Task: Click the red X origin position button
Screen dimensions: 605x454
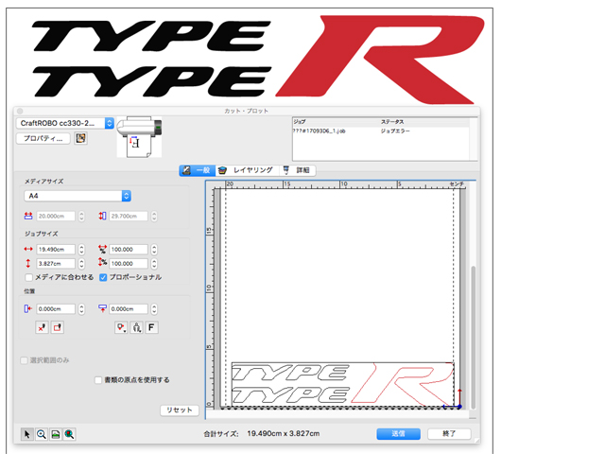Action: (42, 327)
